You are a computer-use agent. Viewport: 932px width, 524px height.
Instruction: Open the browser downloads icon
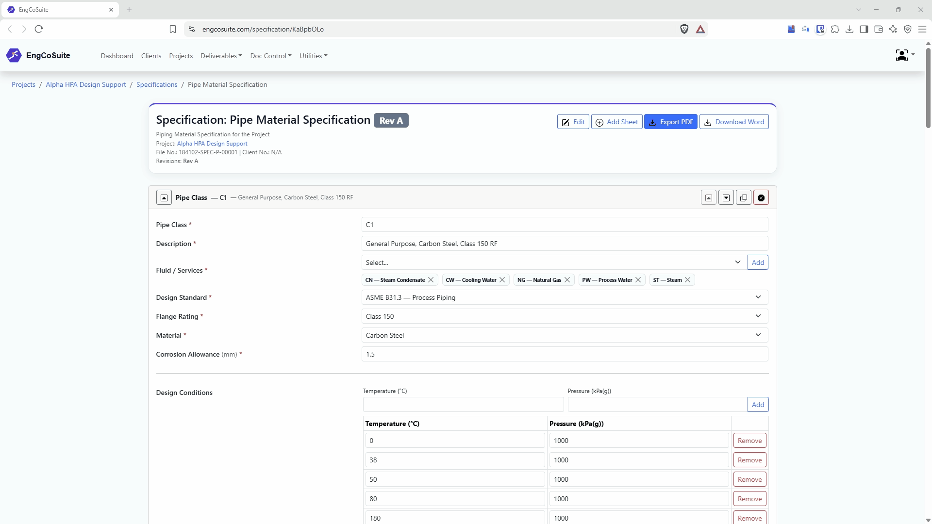(849, 29)
